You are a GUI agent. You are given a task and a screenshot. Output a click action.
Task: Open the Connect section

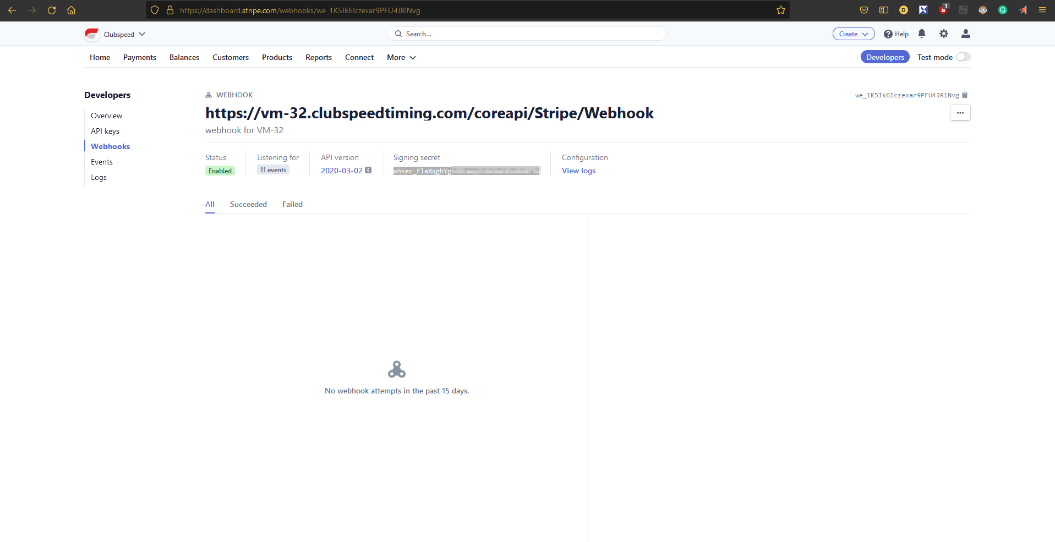tap(359, 57)
